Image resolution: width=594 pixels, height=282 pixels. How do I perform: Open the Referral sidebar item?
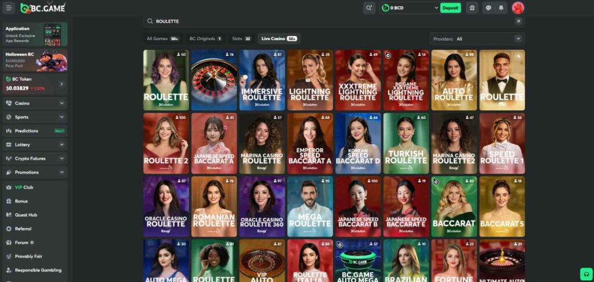35,229
